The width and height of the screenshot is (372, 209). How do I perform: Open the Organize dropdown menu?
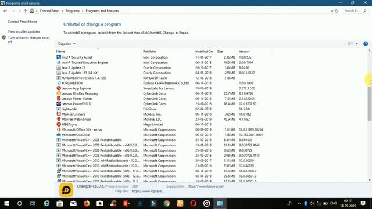tap(67, 44)
